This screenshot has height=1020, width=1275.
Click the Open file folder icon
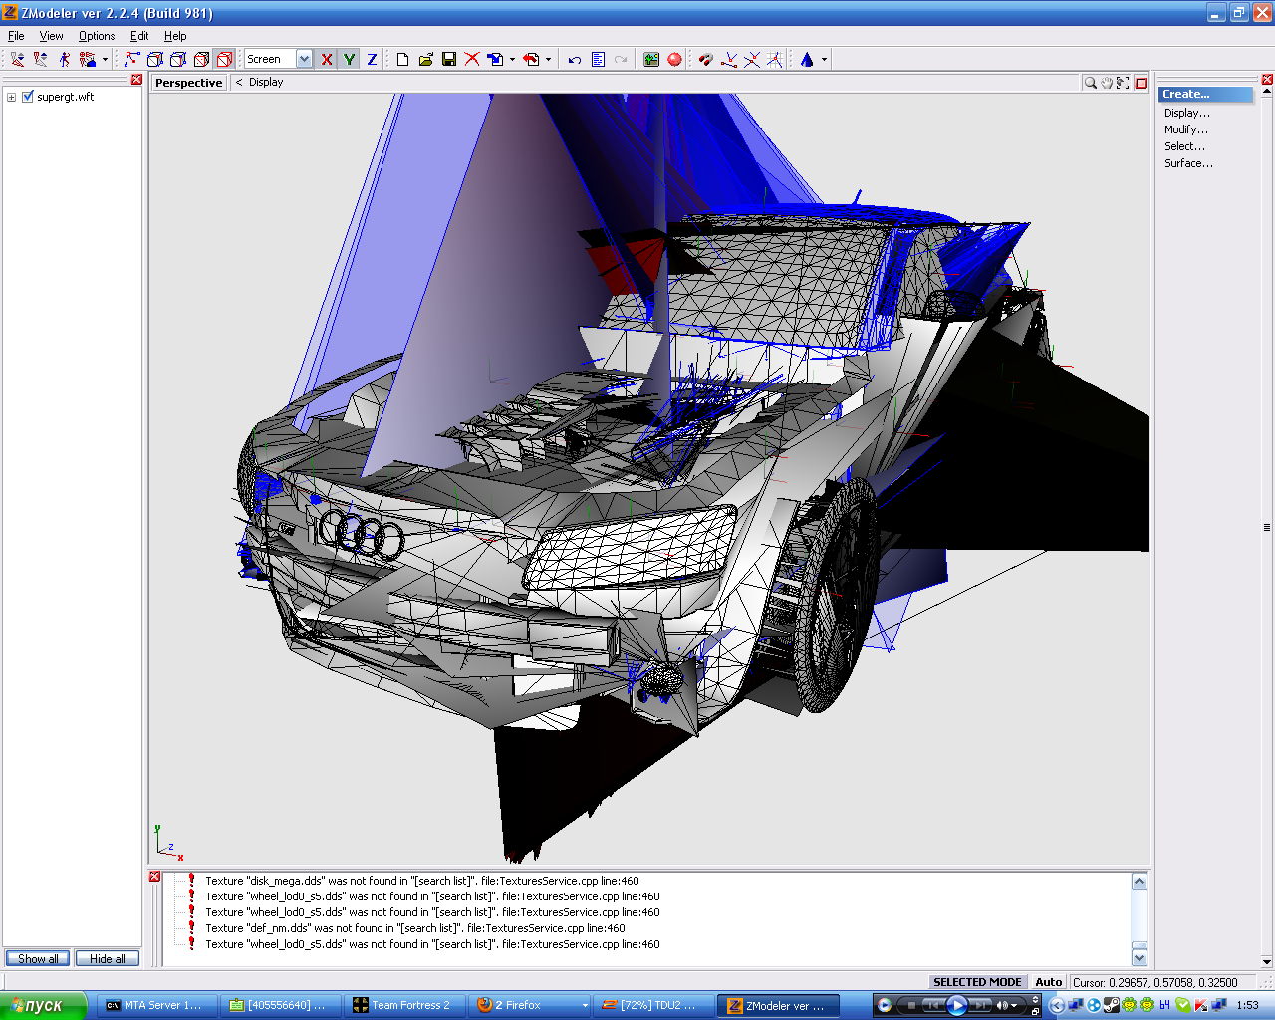pyautogui.click(x=426, y=59)
